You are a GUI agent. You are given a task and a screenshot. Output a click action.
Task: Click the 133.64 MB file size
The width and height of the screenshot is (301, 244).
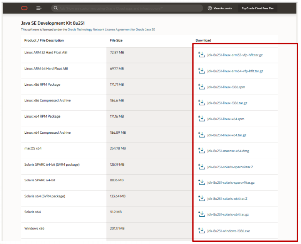click(118, 196)
